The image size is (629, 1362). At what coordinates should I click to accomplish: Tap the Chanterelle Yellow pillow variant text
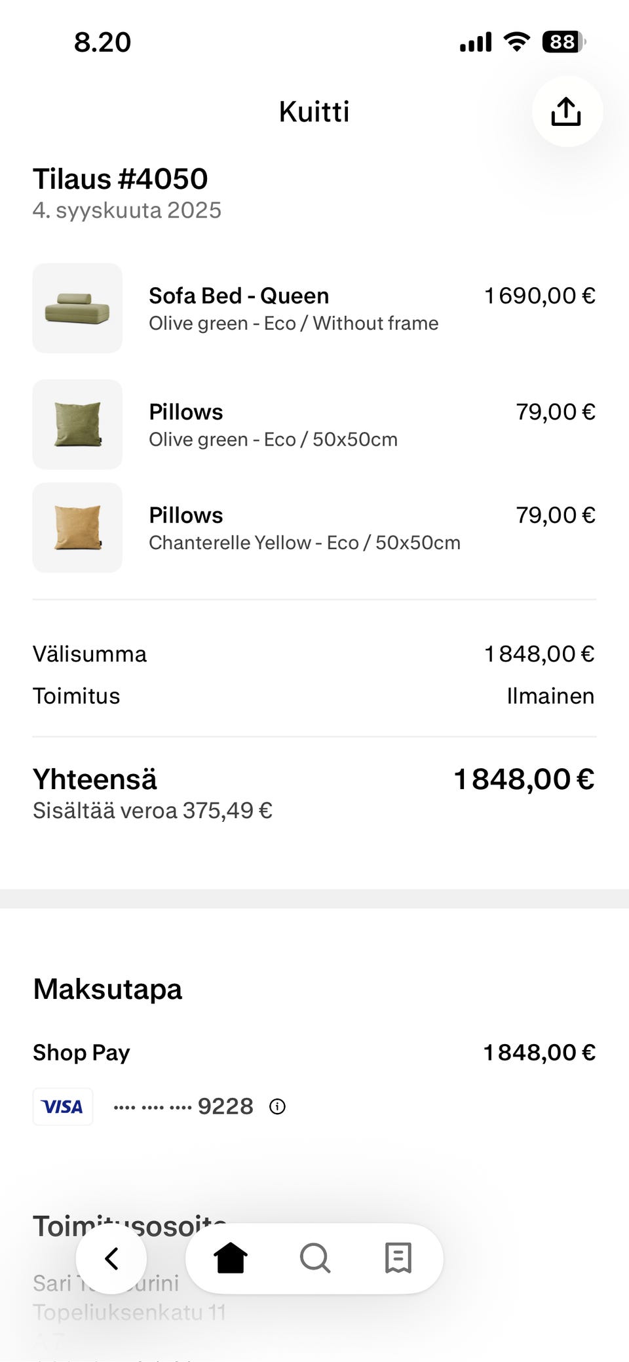coord(304,543)
